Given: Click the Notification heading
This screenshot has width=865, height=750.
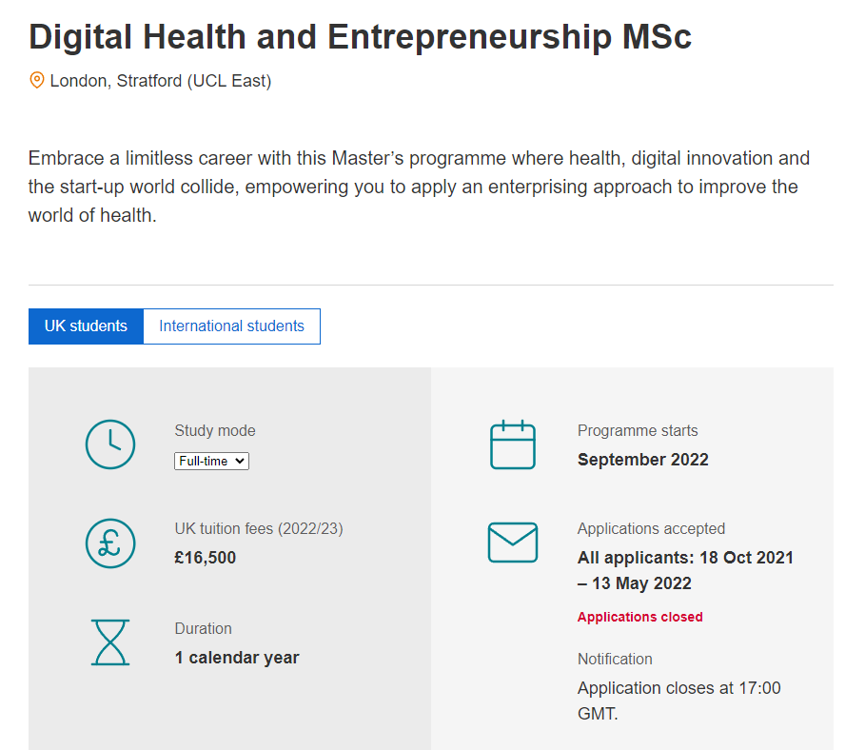Looking at the screenshot, I should pos(615,659).
